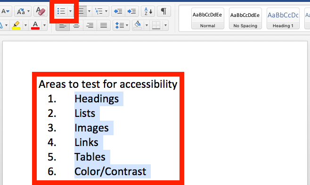Open the font color dropdown arrow
This screenshot has width=310, height=185.
click(x=44, y=25)
